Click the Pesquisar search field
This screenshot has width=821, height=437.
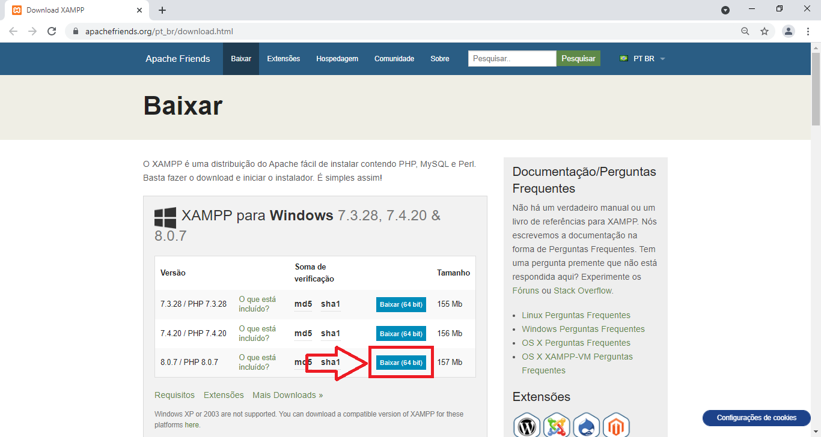point(512,58)
